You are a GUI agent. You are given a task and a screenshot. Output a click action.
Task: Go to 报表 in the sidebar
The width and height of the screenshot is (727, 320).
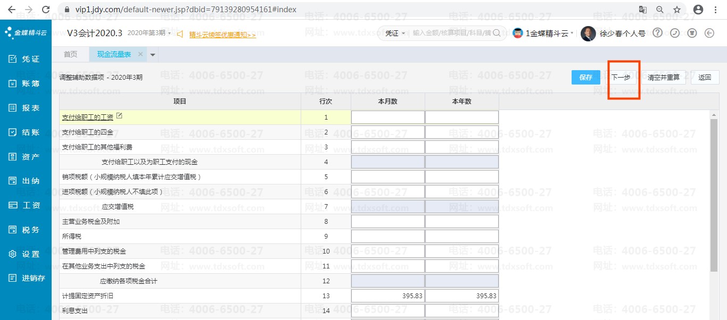(x=25, y=108)
